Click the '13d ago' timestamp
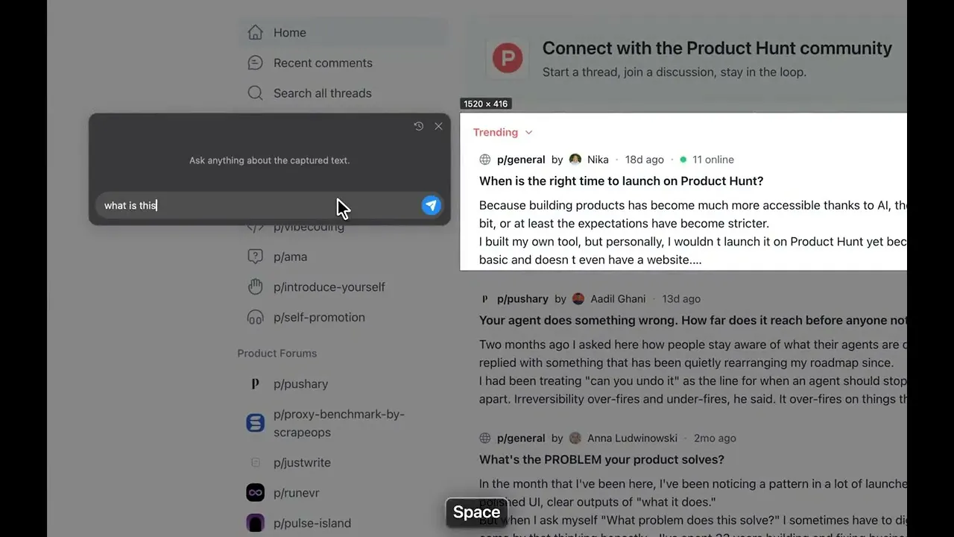Screen dimensions: 954x537 681,299
